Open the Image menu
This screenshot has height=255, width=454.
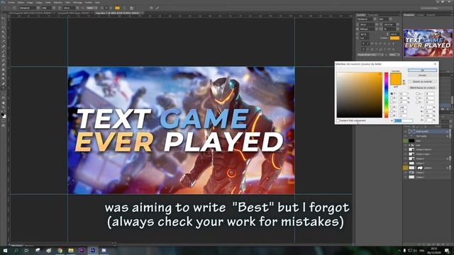point(30,2)
